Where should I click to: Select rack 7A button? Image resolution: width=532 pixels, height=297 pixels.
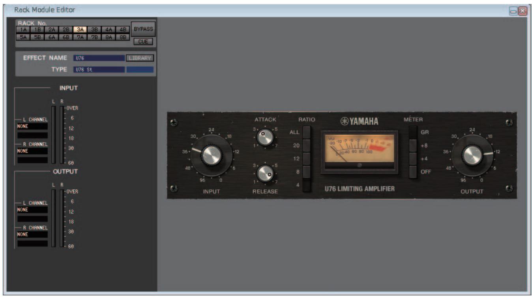80,37
